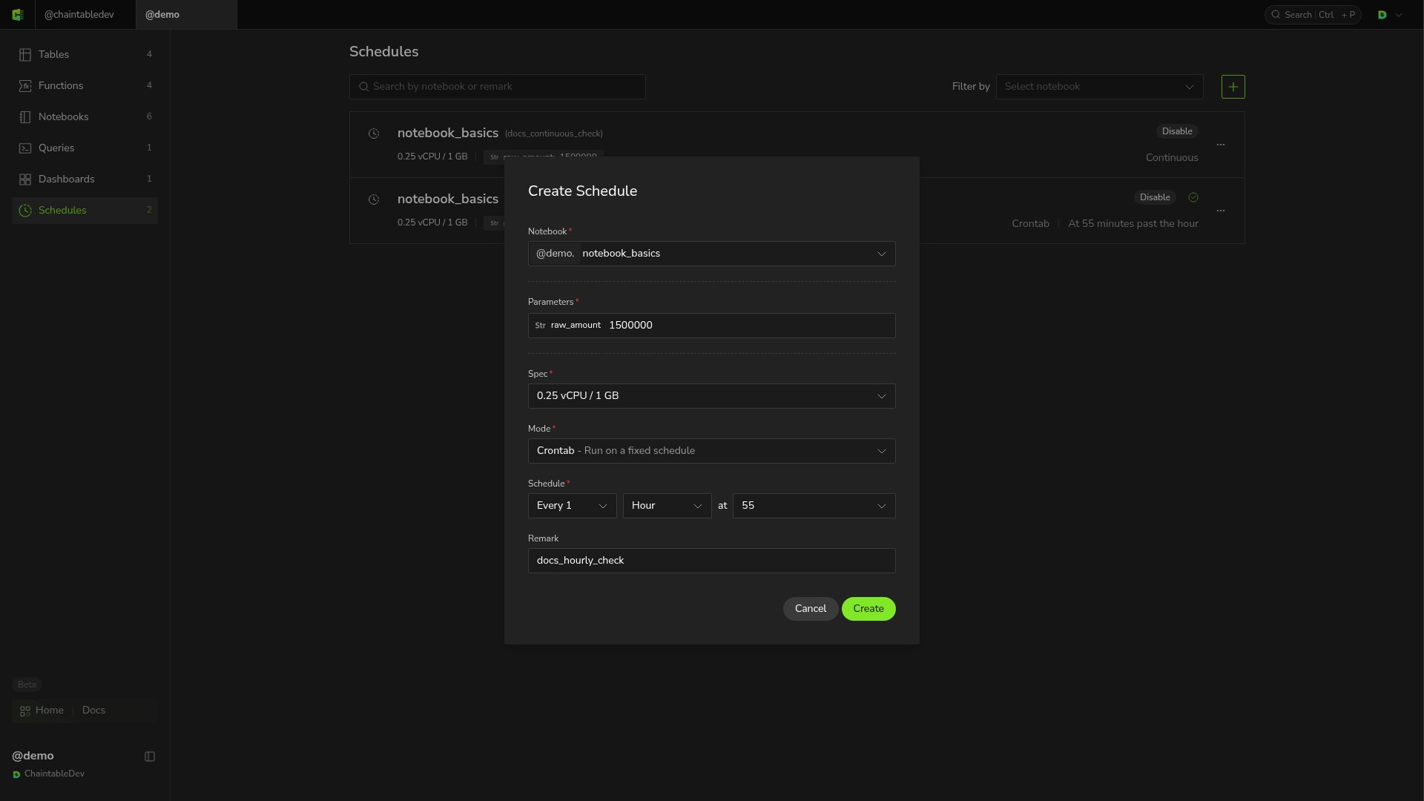This screenshot has height=801, width=1424.
Task: Click the @demo workspace name at bottom
Action: coord(33,756)
